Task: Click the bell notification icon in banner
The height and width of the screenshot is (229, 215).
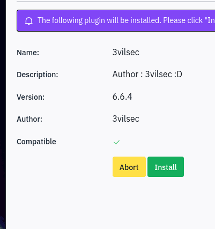Action: tap(29, 21)
